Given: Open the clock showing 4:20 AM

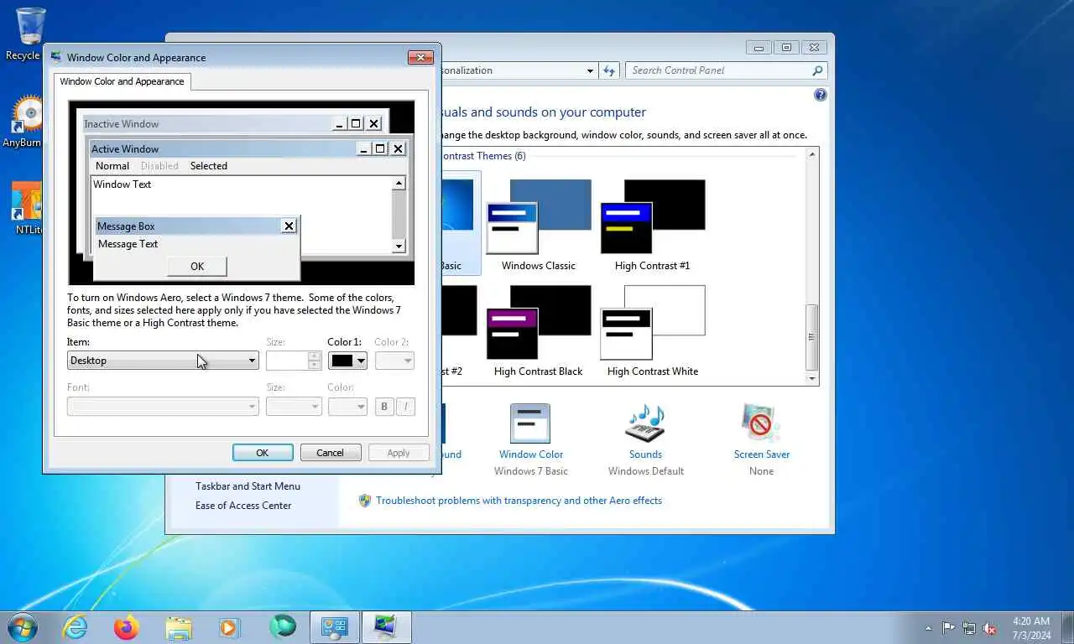Looking at the screenshot, I should coord(1030,627).
